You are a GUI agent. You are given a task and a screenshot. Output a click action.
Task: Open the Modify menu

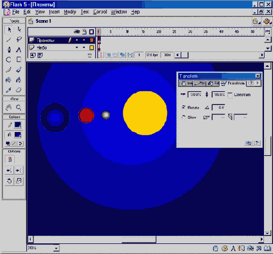tap(70, 12)
